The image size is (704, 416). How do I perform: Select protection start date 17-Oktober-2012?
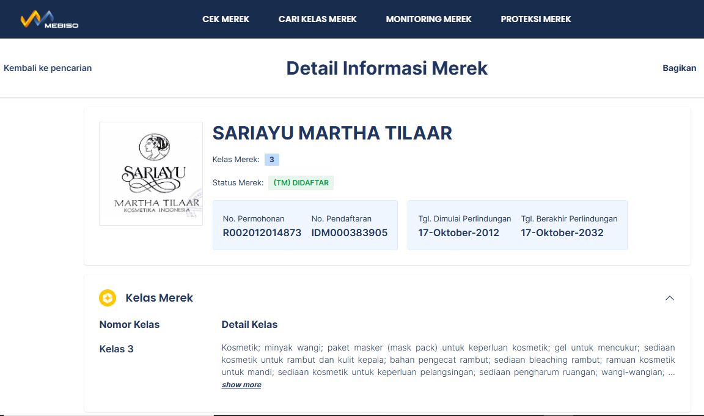458,232
